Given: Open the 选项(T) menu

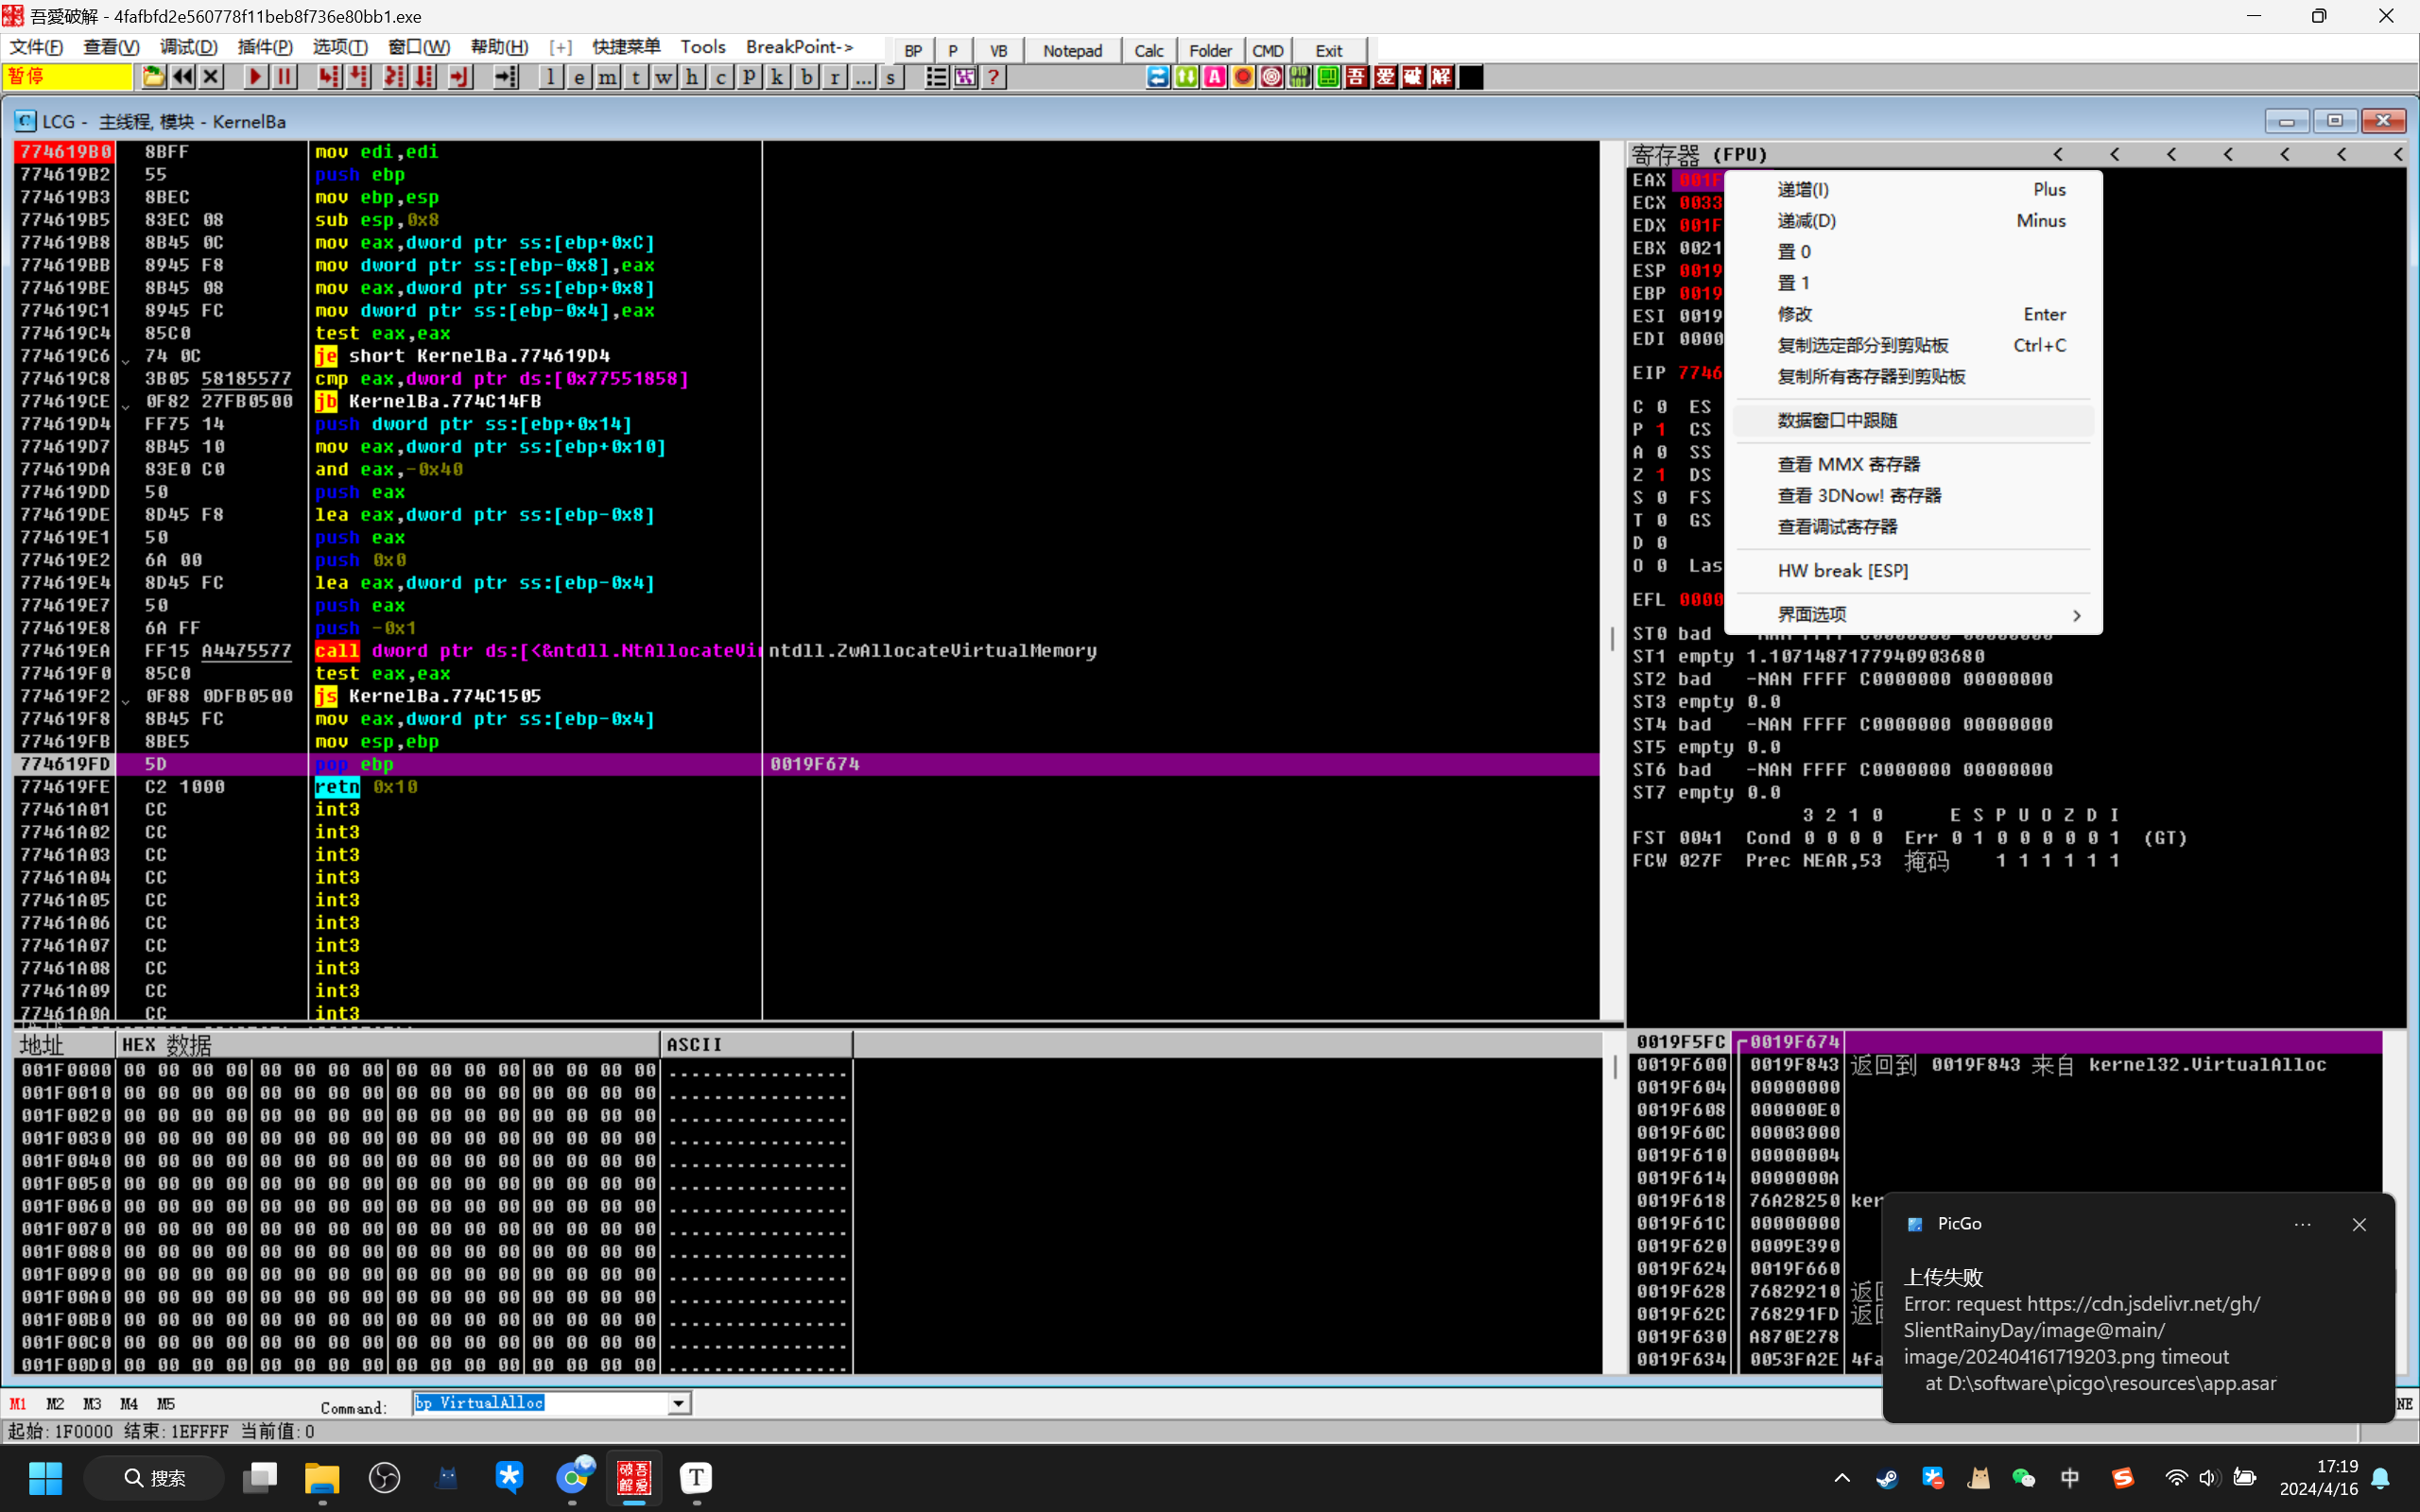Looking at the screenshot, I should 340,47.
